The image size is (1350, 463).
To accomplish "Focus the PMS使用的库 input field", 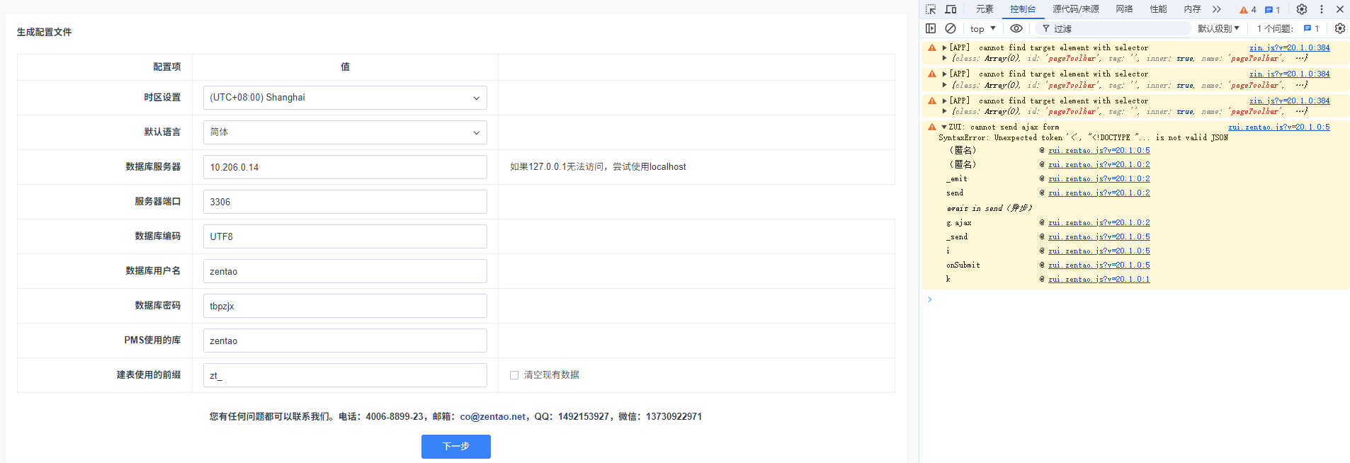I will (345, 341).
